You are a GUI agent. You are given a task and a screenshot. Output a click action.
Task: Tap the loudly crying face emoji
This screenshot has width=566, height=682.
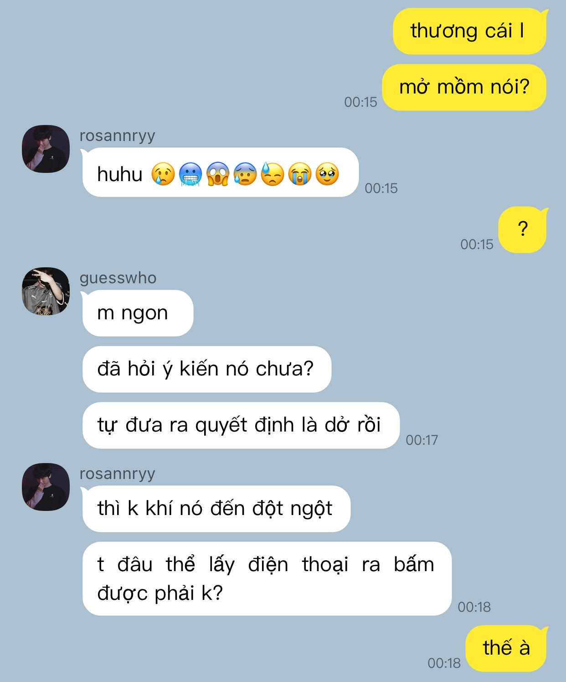coord(300,174)
